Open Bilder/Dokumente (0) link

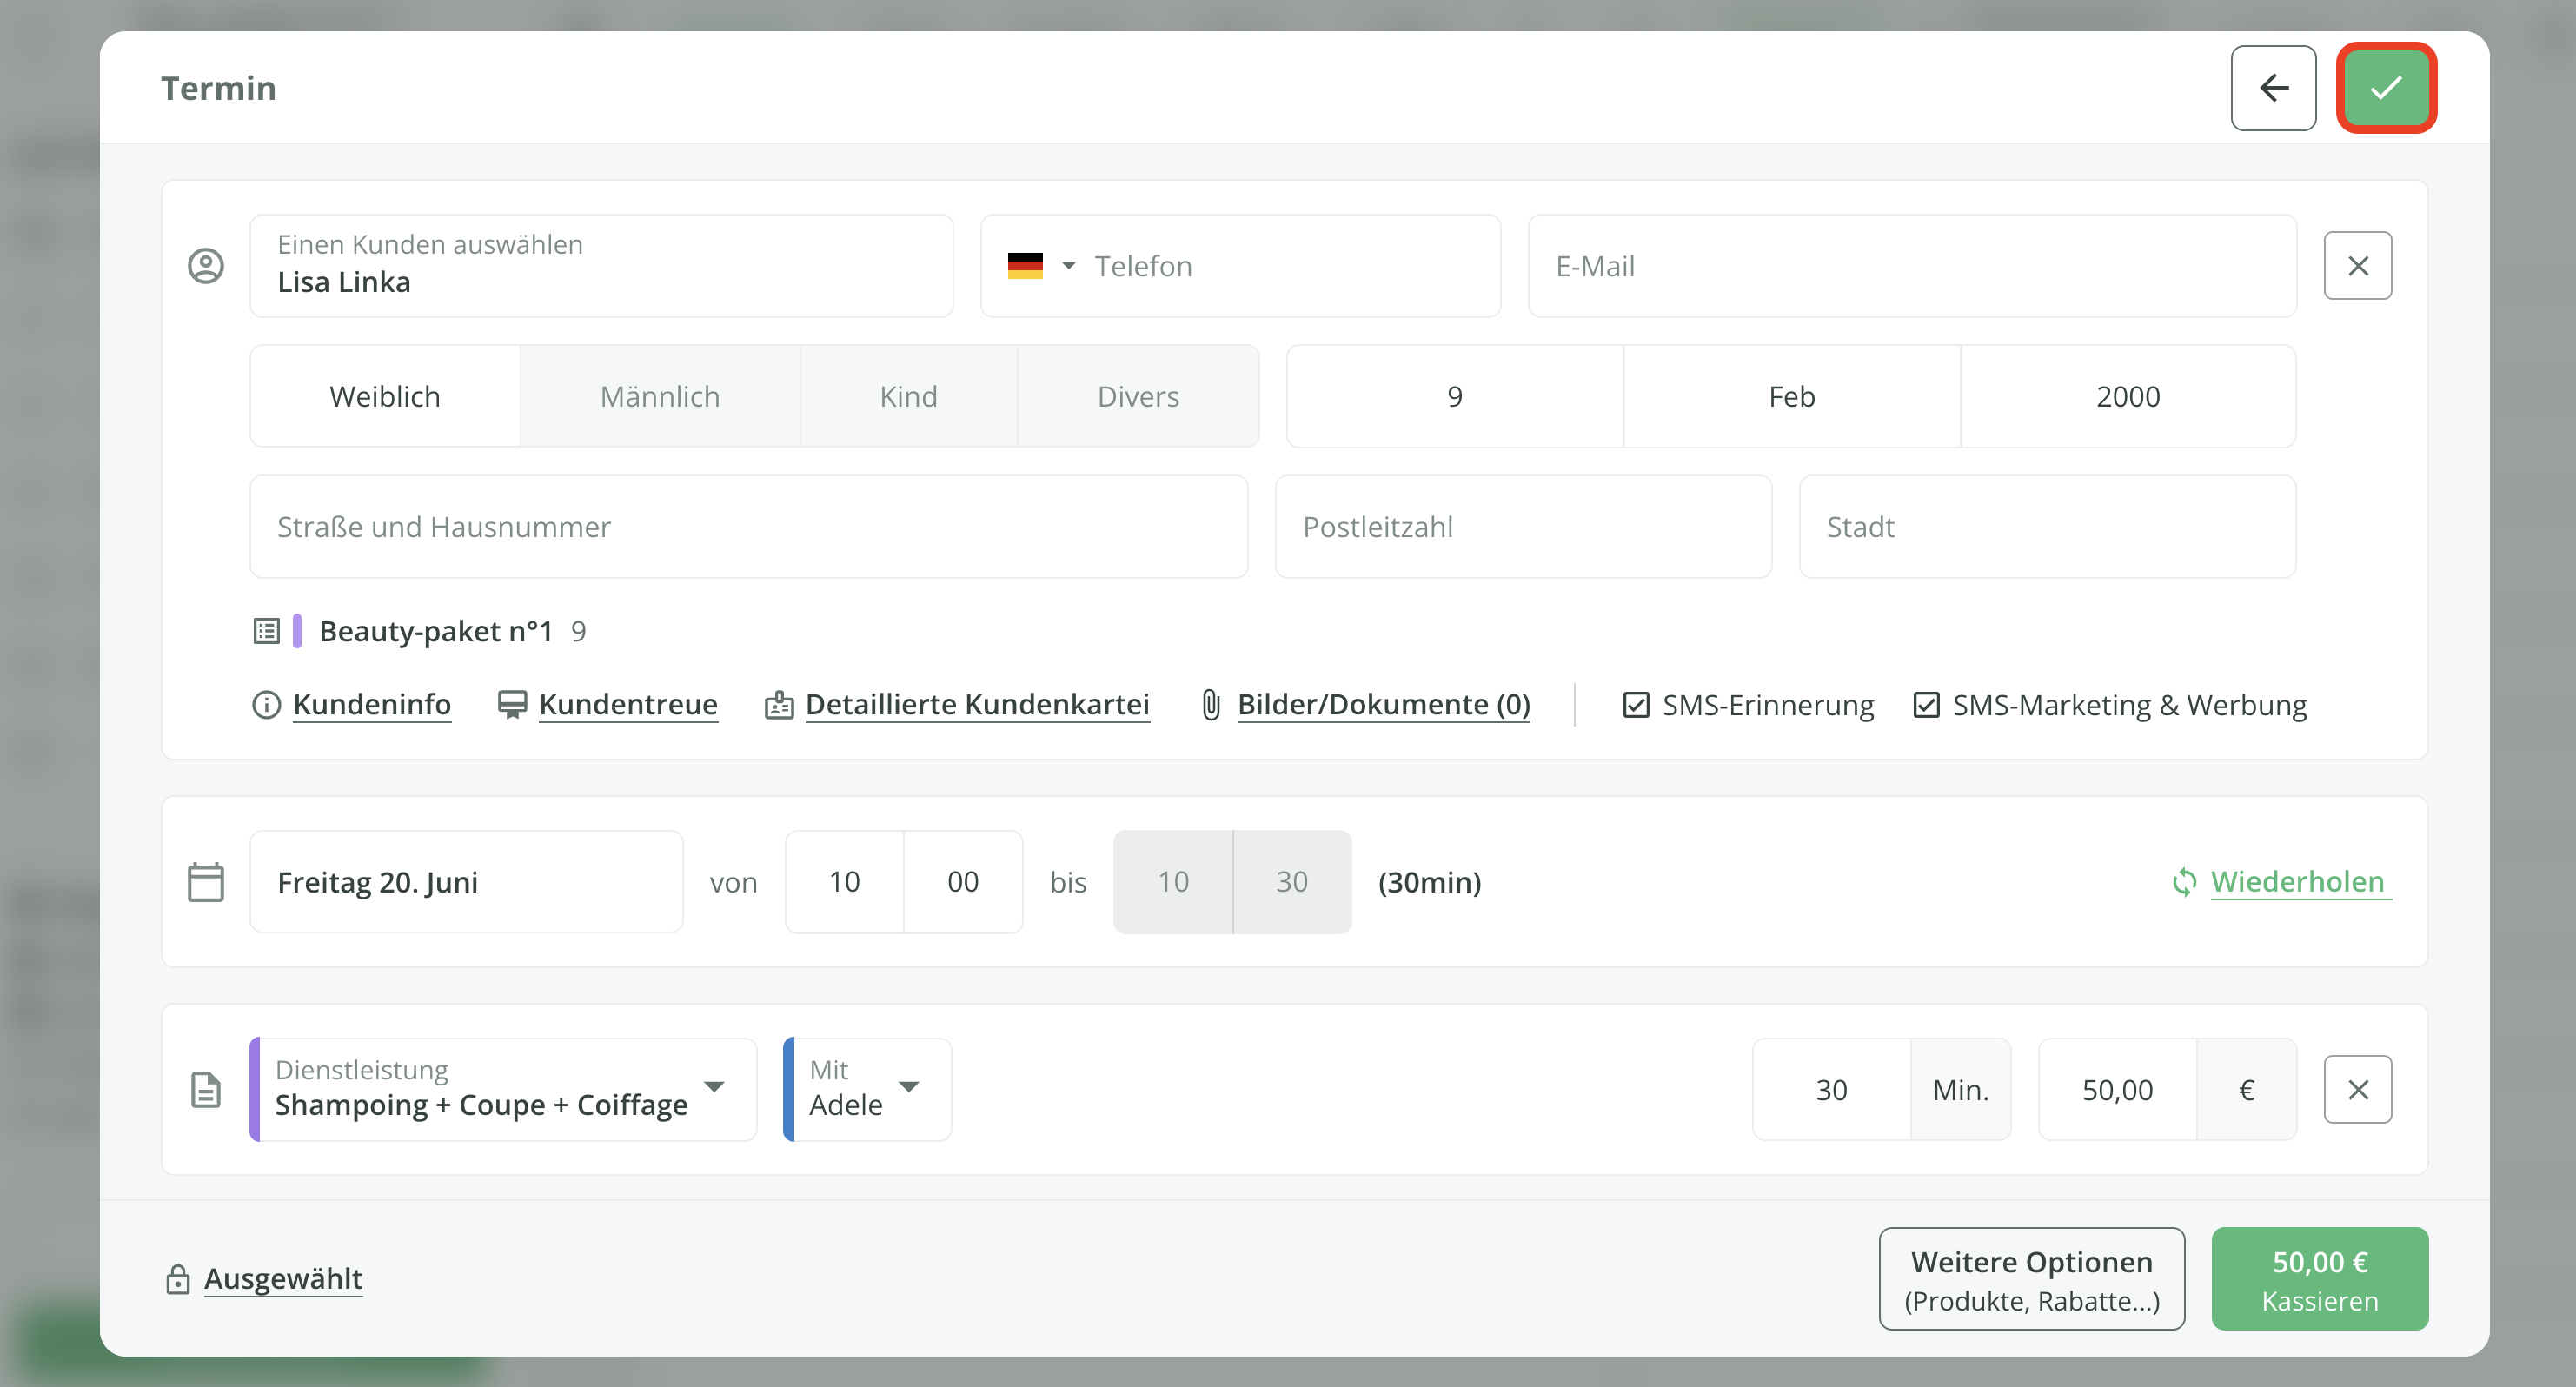(1384, 705)
